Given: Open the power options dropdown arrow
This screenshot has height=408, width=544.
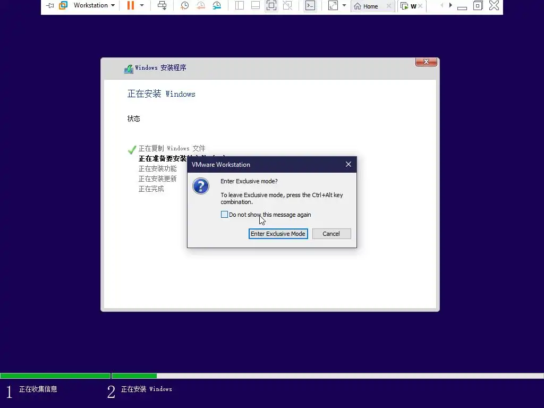Looking at the screenshot, I should 142,5.
